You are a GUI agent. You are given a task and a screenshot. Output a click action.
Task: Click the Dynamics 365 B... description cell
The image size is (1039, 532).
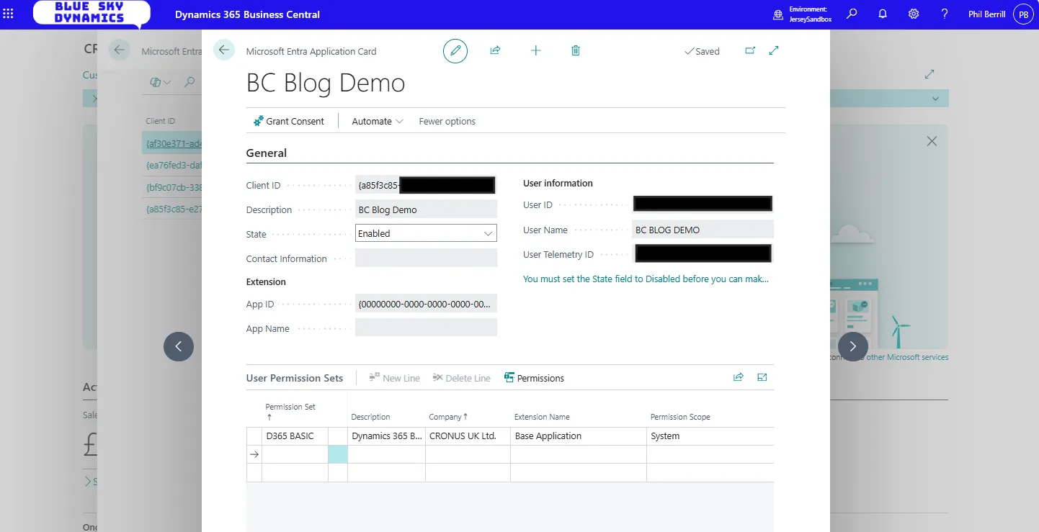386,436
